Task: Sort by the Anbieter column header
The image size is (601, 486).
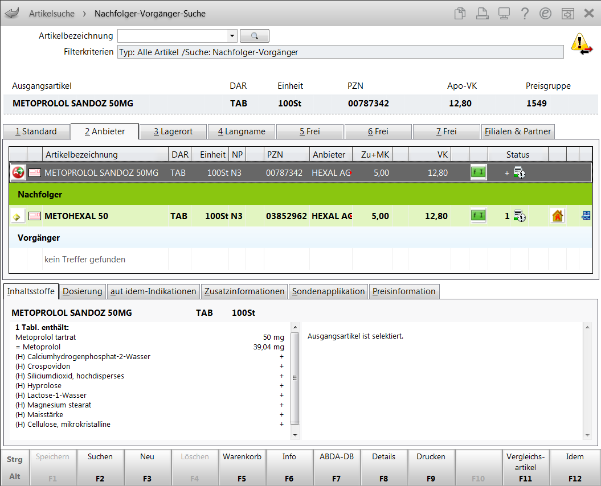Action: [331, 155]
